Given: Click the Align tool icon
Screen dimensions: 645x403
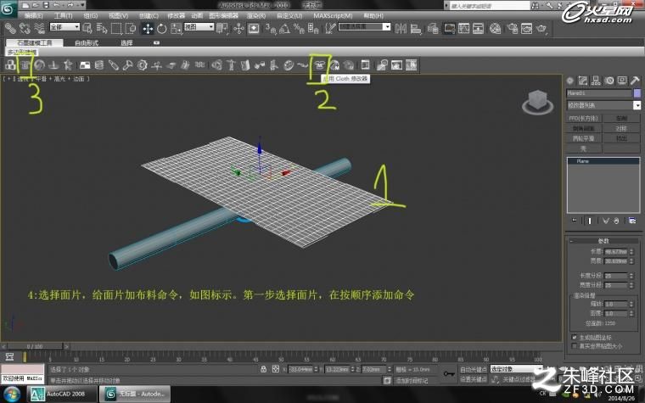Looking at the screenshot, I should 416,28.
